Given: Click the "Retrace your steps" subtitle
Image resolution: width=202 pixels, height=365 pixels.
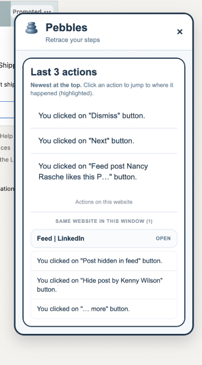Looking at the screenshot, I should point(73,40).
